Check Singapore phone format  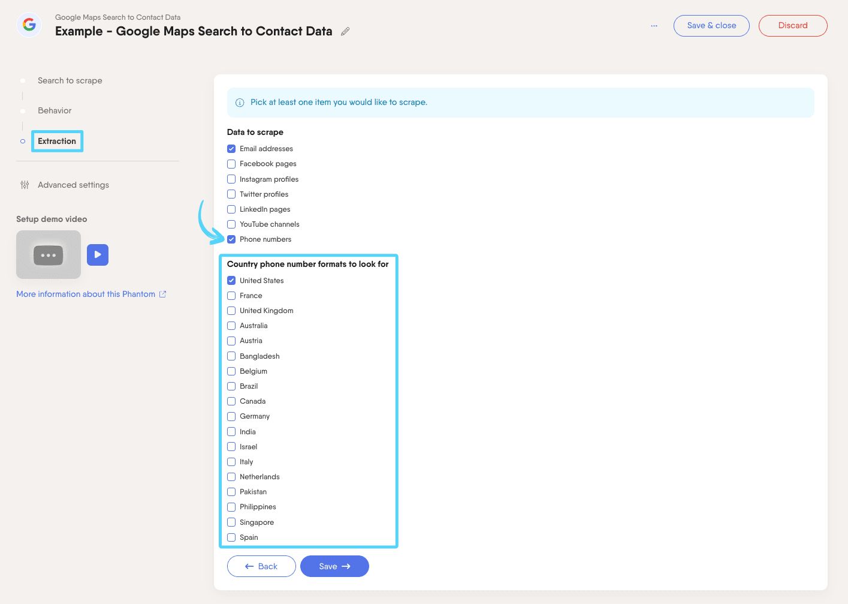click(231, 522)
